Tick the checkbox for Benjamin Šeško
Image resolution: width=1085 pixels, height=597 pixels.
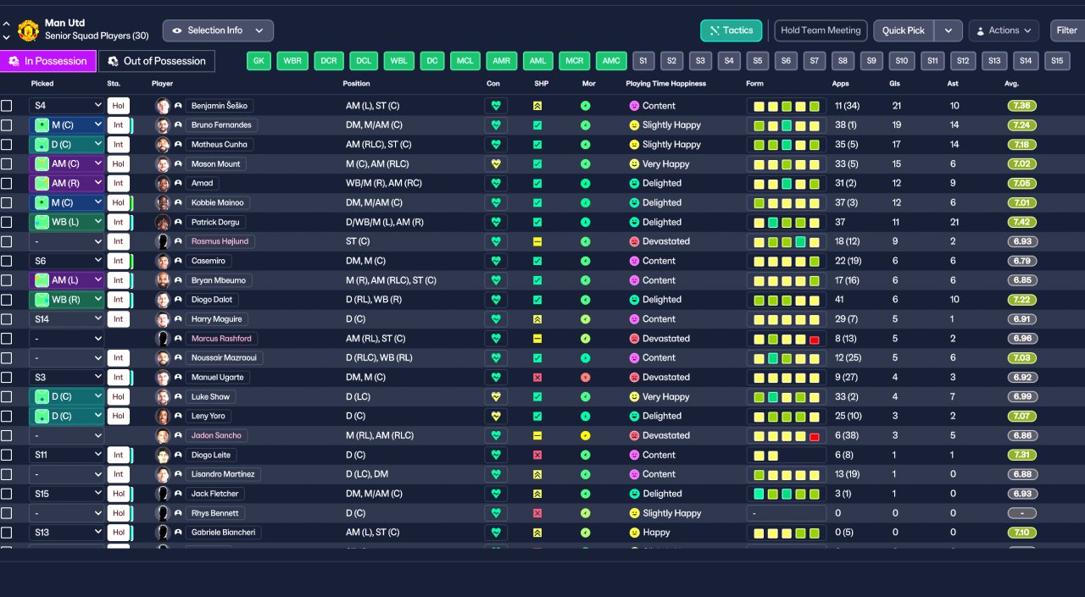[7, 106]
